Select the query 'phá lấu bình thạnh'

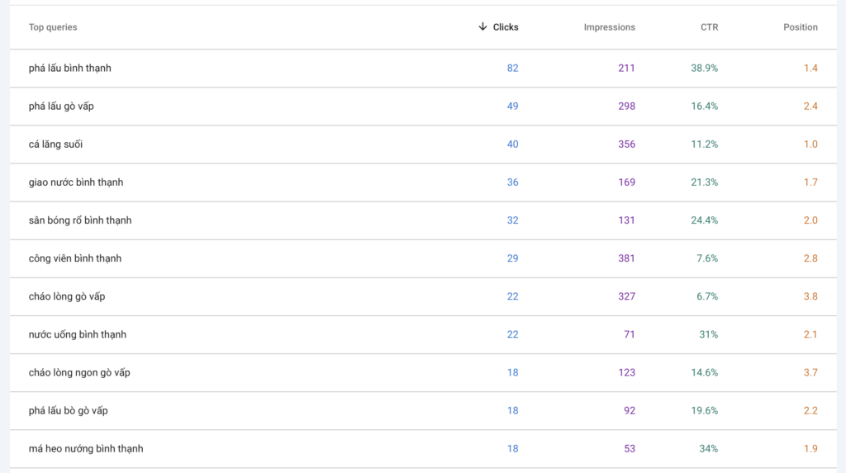(69, 69)
